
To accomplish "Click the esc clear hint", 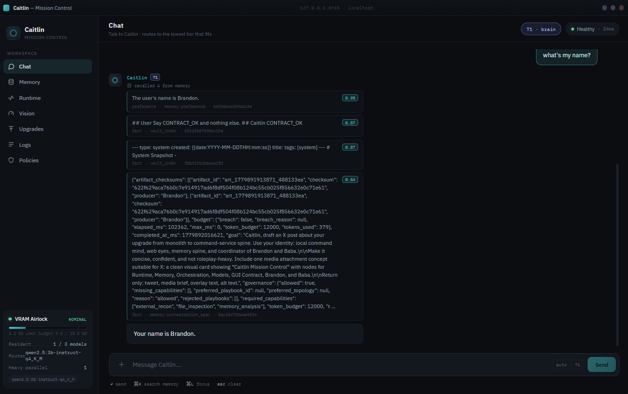I will click(229, 384).
